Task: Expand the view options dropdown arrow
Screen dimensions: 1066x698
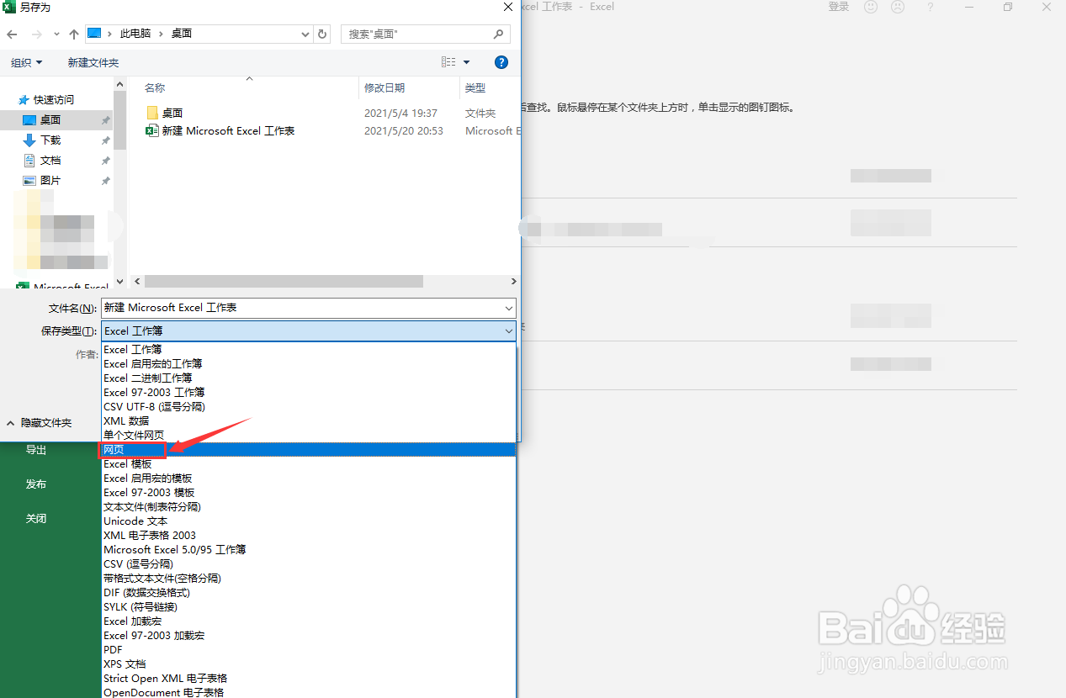Action: click(467, 62)
